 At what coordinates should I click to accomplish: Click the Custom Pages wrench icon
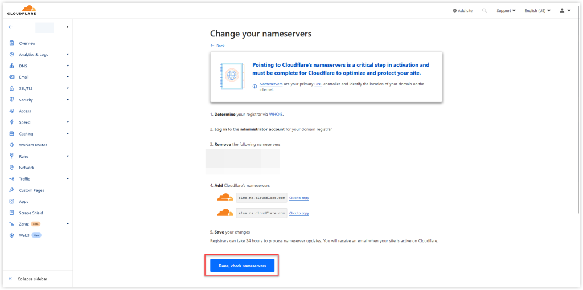pyautogui.click(x=11, y=190)
